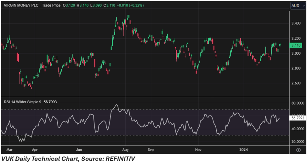This screenshot has width=307, height=162.
Task: Click the 80.0000 RSI axis label
Action: [298, 103]
